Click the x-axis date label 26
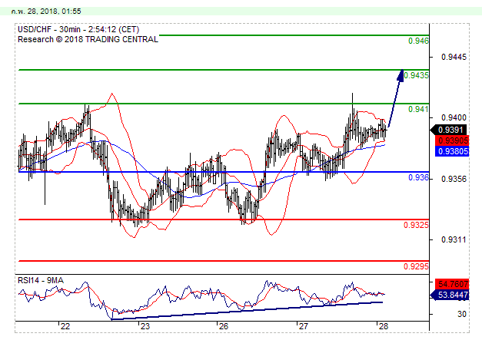Viewport: 482px width, 340px height. [x=224, y=326]
